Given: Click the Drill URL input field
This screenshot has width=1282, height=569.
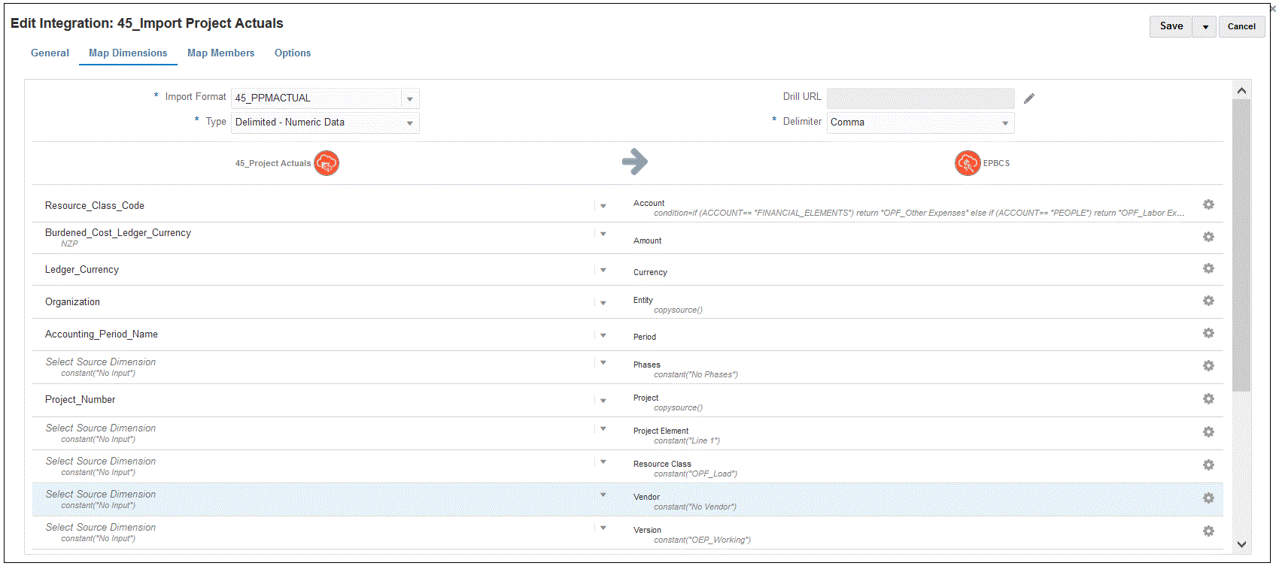Looking at the screenshot, I should [920, 98].
